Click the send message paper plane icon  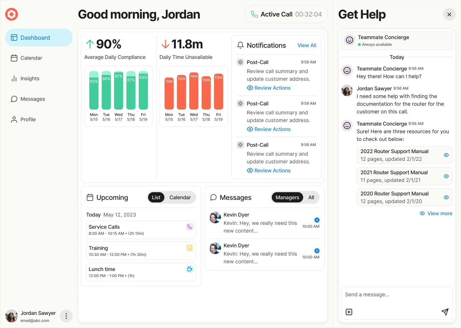(445, 312)
